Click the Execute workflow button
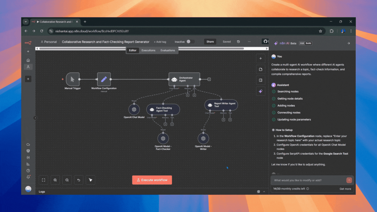This screenshot has height=212, width=377. coord(152,180)
